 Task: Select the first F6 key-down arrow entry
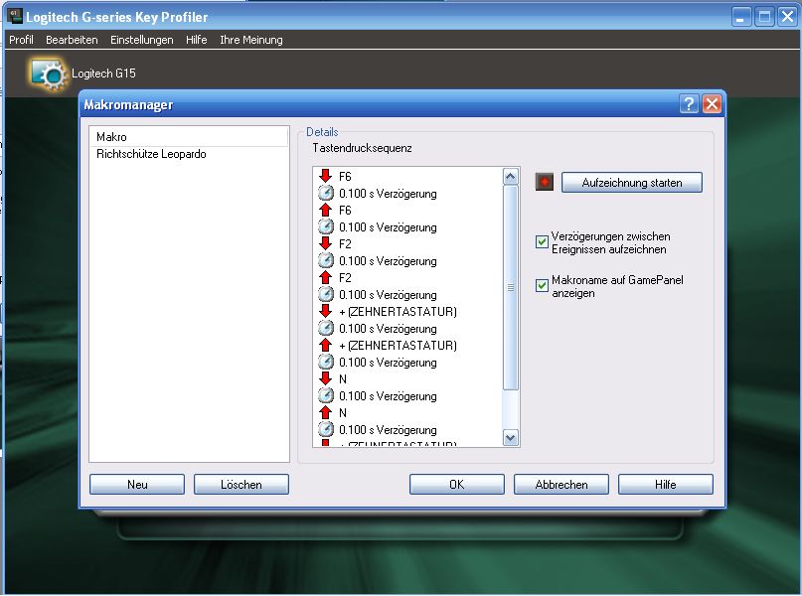(x=325, y=177)
